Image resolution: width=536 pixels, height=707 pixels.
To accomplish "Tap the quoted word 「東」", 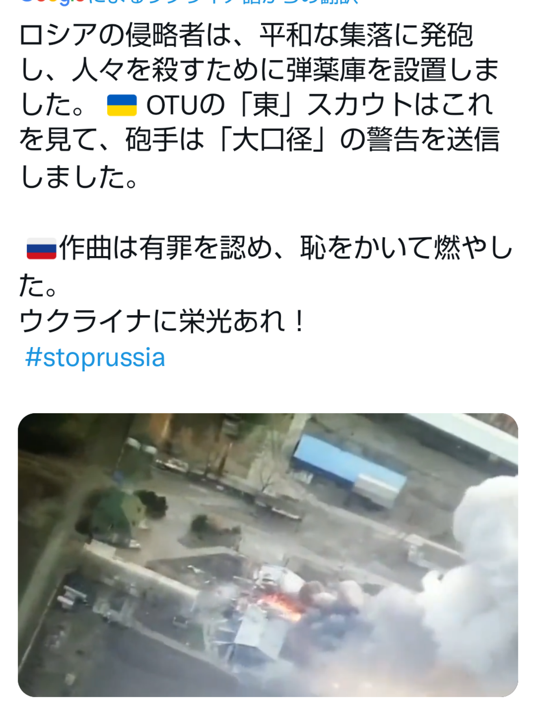I will (267, 105).
